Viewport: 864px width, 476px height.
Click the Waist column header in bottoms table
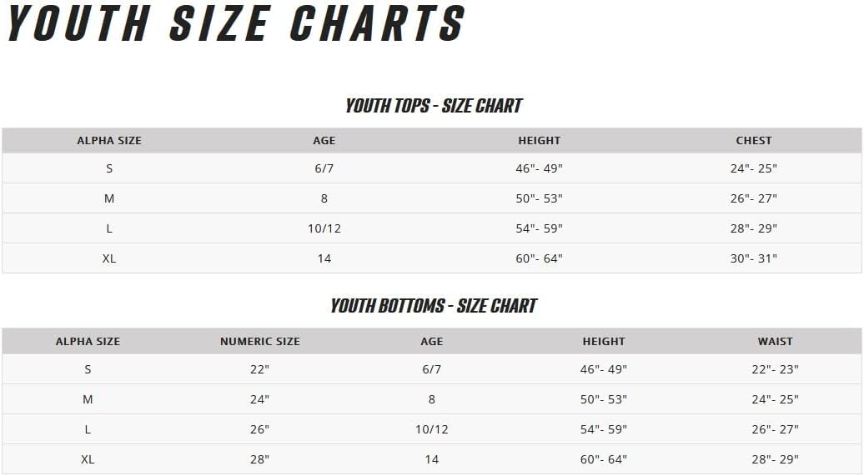[x=776, y=342]
